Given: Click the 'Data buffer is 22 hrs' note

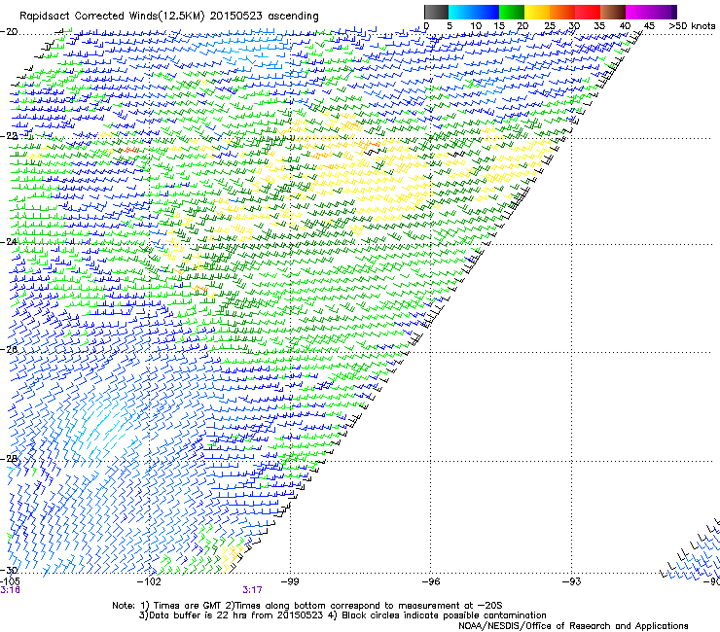Looking at the screenshot, I should pos(342,615).
